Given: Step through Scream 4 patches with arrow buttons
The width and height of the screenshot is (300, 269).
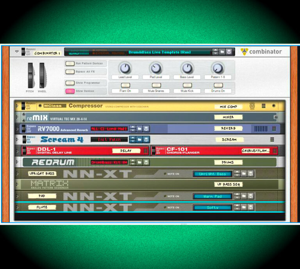Looking at the screenshot, I should point(132,139).
